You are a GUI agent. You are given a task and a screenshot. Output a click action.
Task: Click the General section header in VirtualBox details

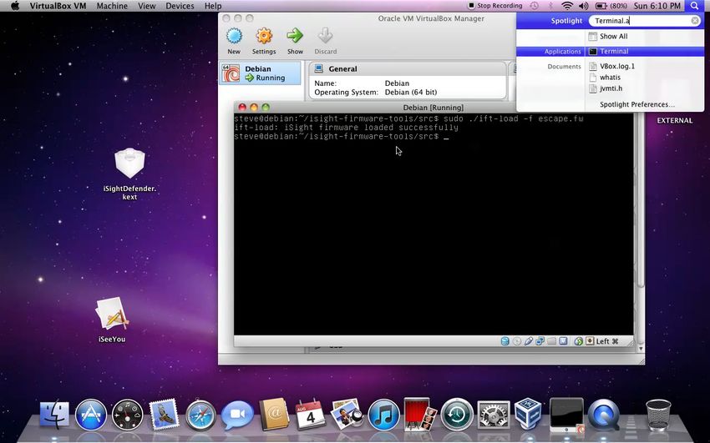[x=407, y=68]
